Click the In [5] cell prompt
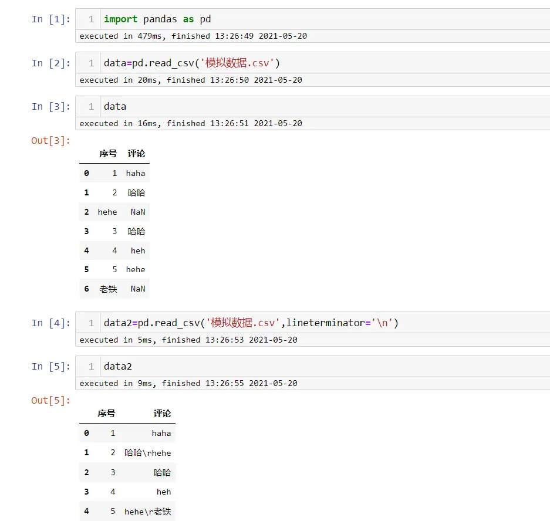This screenshot has width=550, height=528. pyautogui.click(x=50, y=367)
